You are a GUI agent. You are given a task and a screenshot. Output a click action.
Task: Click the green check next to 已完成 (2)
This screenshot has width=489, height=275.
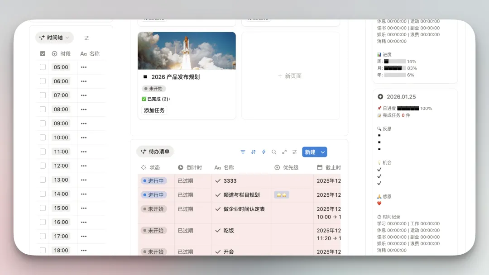pos(144,99)
